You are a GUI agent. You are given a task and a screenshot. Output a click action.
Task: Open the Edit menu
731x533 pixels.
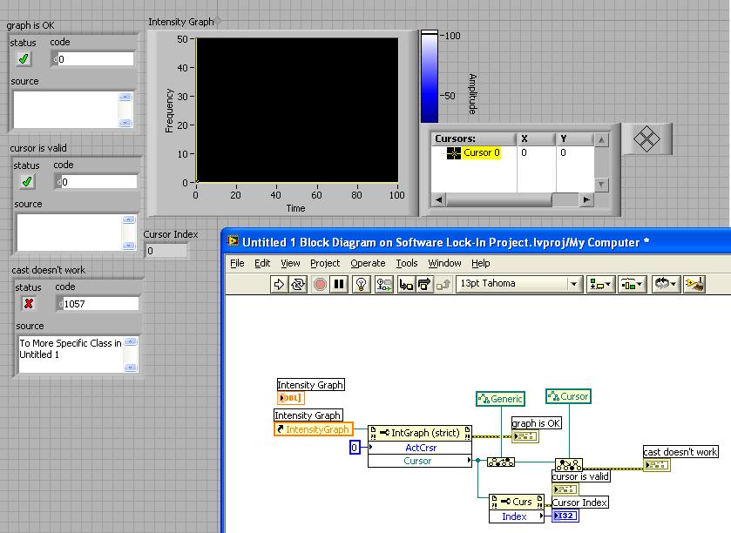point(262,263)
